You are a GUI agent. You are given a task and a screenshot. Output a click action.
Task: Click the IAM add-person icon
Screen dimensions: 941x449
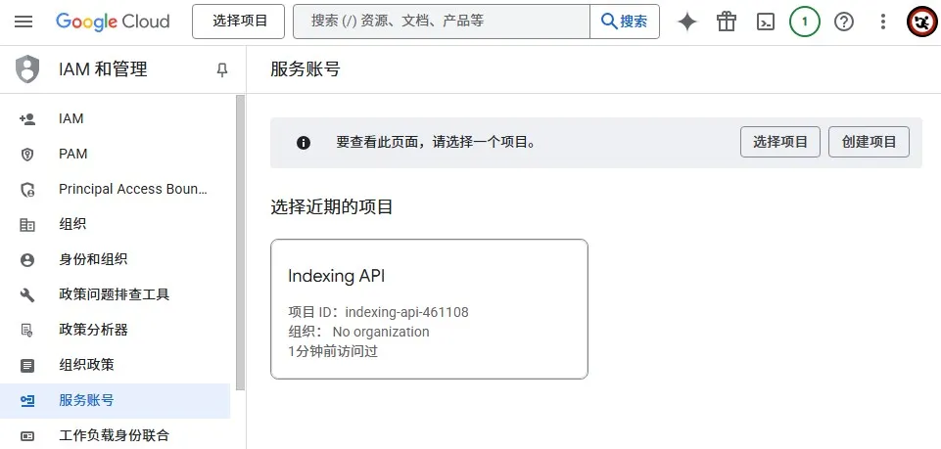point(27,119)
